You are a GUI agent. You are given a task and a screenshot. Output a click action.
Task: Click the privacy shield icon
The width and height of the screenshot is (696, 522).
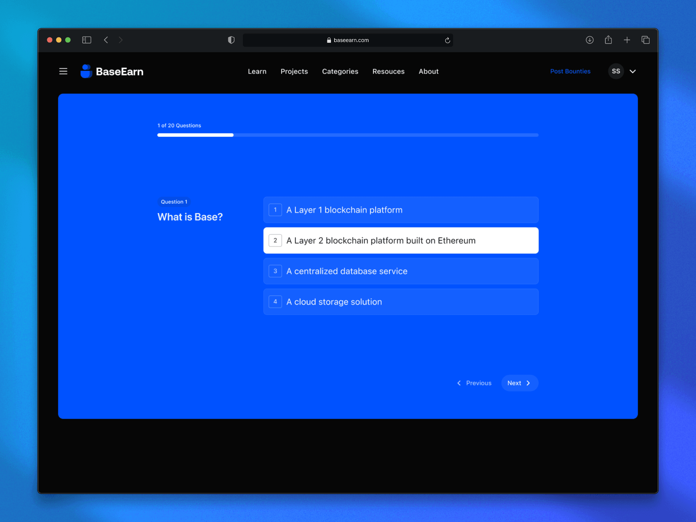231,40
